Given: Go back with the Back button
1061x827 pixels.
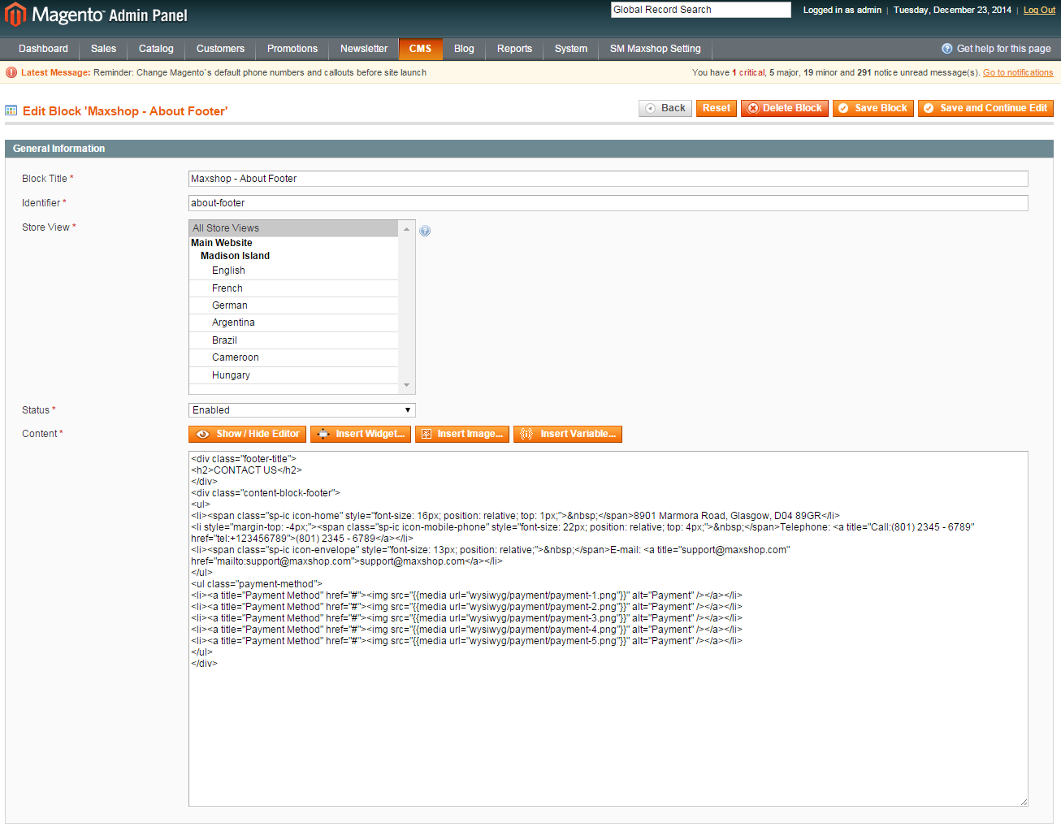Looking at the screenshot, I should (665, 108).
